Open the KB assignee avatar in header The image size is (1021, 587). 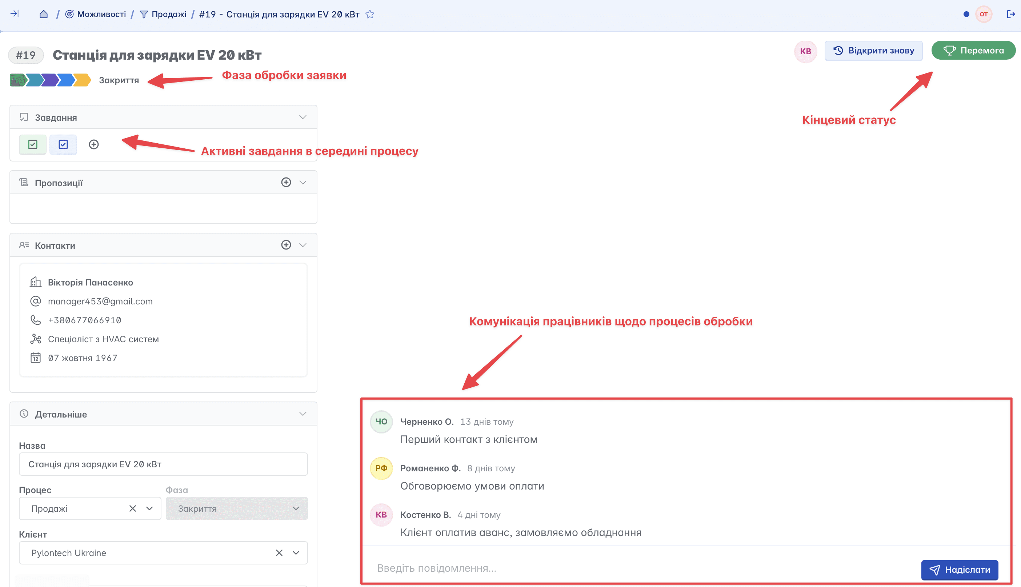point(805,51)
